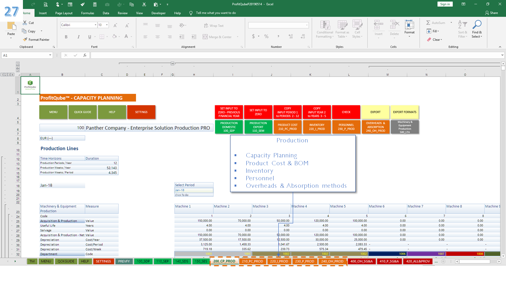
Task: Open Conditional Formatting menu
Action: click(x=325, y=29)
